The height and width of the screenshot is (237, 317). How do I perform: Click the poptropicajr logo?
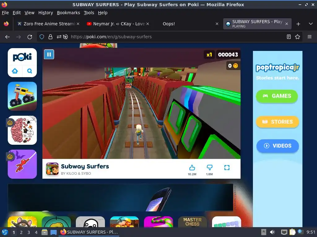click(x=277, y=68)
